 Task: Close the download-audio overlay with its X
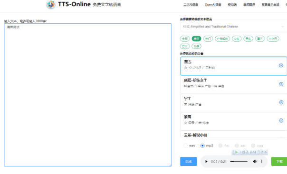click(266, 152)
